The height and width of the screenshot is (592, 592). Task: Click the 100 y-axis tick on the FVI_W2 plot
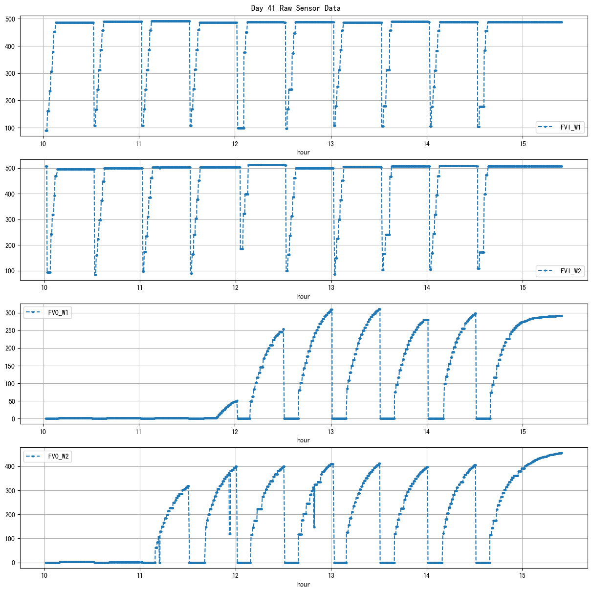[11, 271]
